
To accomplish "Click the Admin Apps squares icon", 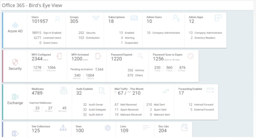I will click(218, 18).
